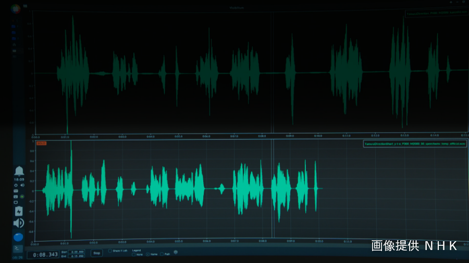Image resolution: width=469 pixels, height=263 pixels.
Task: Toggle the Name legend checkbox
Action: [148, 254]
